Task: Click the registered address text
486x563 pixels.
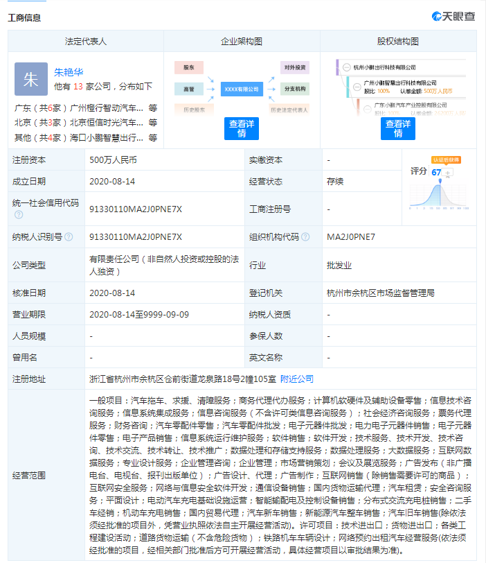Action: pos(183,379)
